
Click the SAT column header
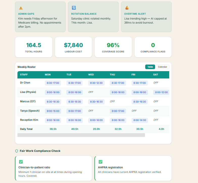point(156,75)
